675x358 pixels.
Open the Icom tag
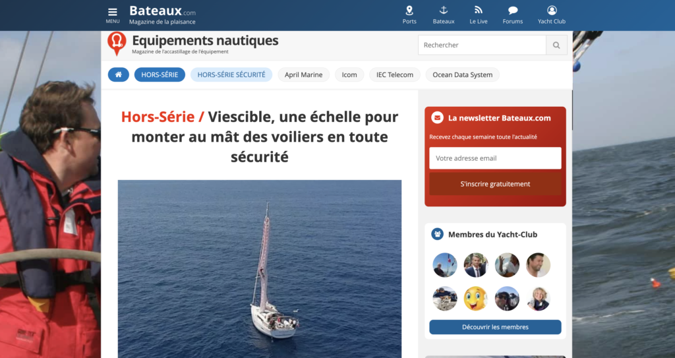349,75
